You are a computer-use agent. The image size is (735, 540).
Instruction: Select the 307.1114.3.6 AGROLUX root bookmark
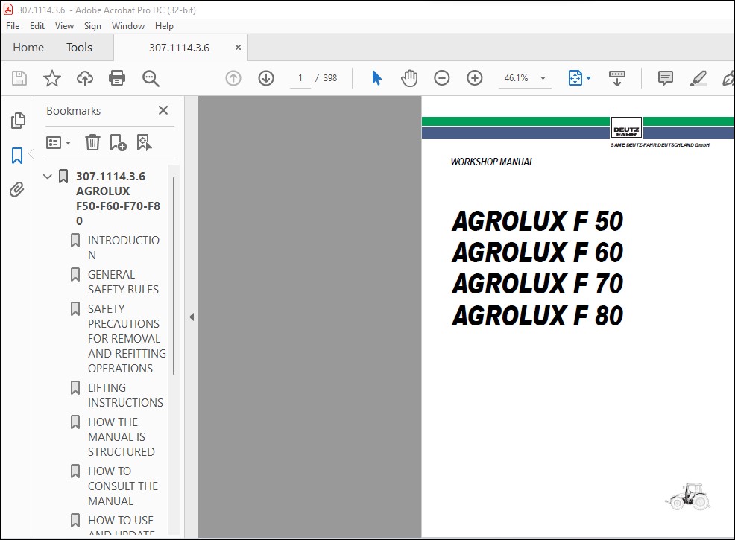click(x=118, y=199)
